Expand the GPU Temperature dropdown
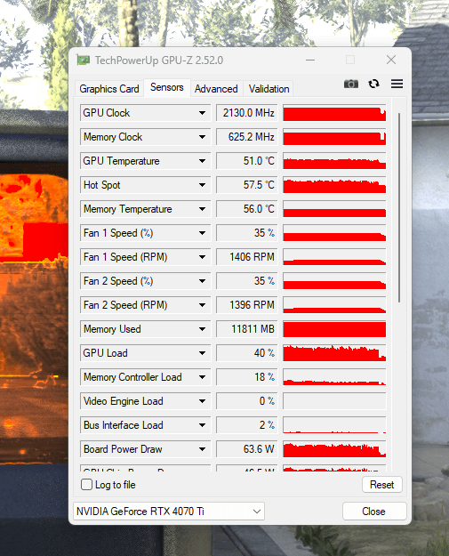The image size is (449, 556). (202, 161)
